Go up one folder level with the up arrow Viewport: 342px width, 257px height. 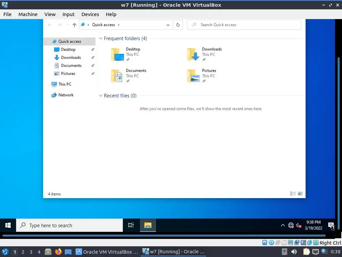coord(74,25)
